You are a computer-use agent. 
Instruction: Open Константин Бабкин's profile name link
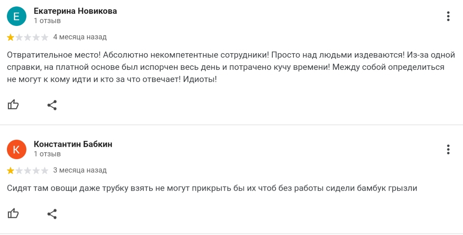73,144
